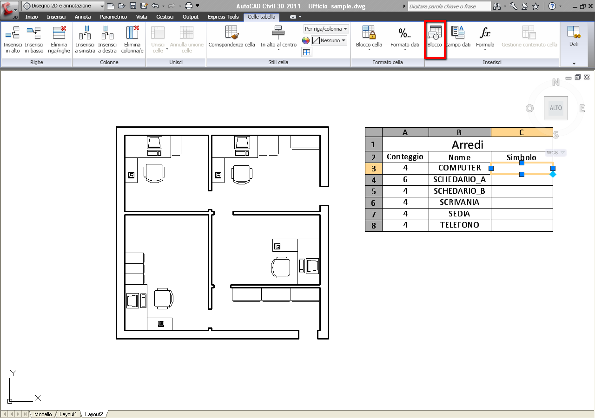Insert a Campo dati field
The image size is (595, 418).
[x=458, y=37]
